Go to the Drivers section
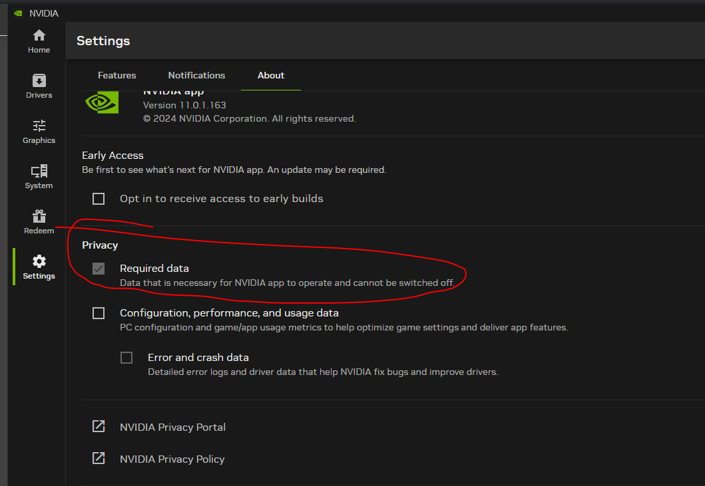Image resolution: width=705 pixels, height=486 pixels. tap(39, 86)
